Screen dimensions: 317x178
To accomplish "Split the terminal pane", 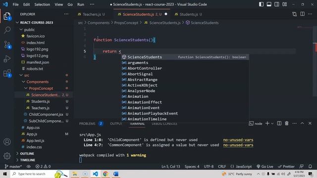I will pyautogui.click(x=279, y=123).
